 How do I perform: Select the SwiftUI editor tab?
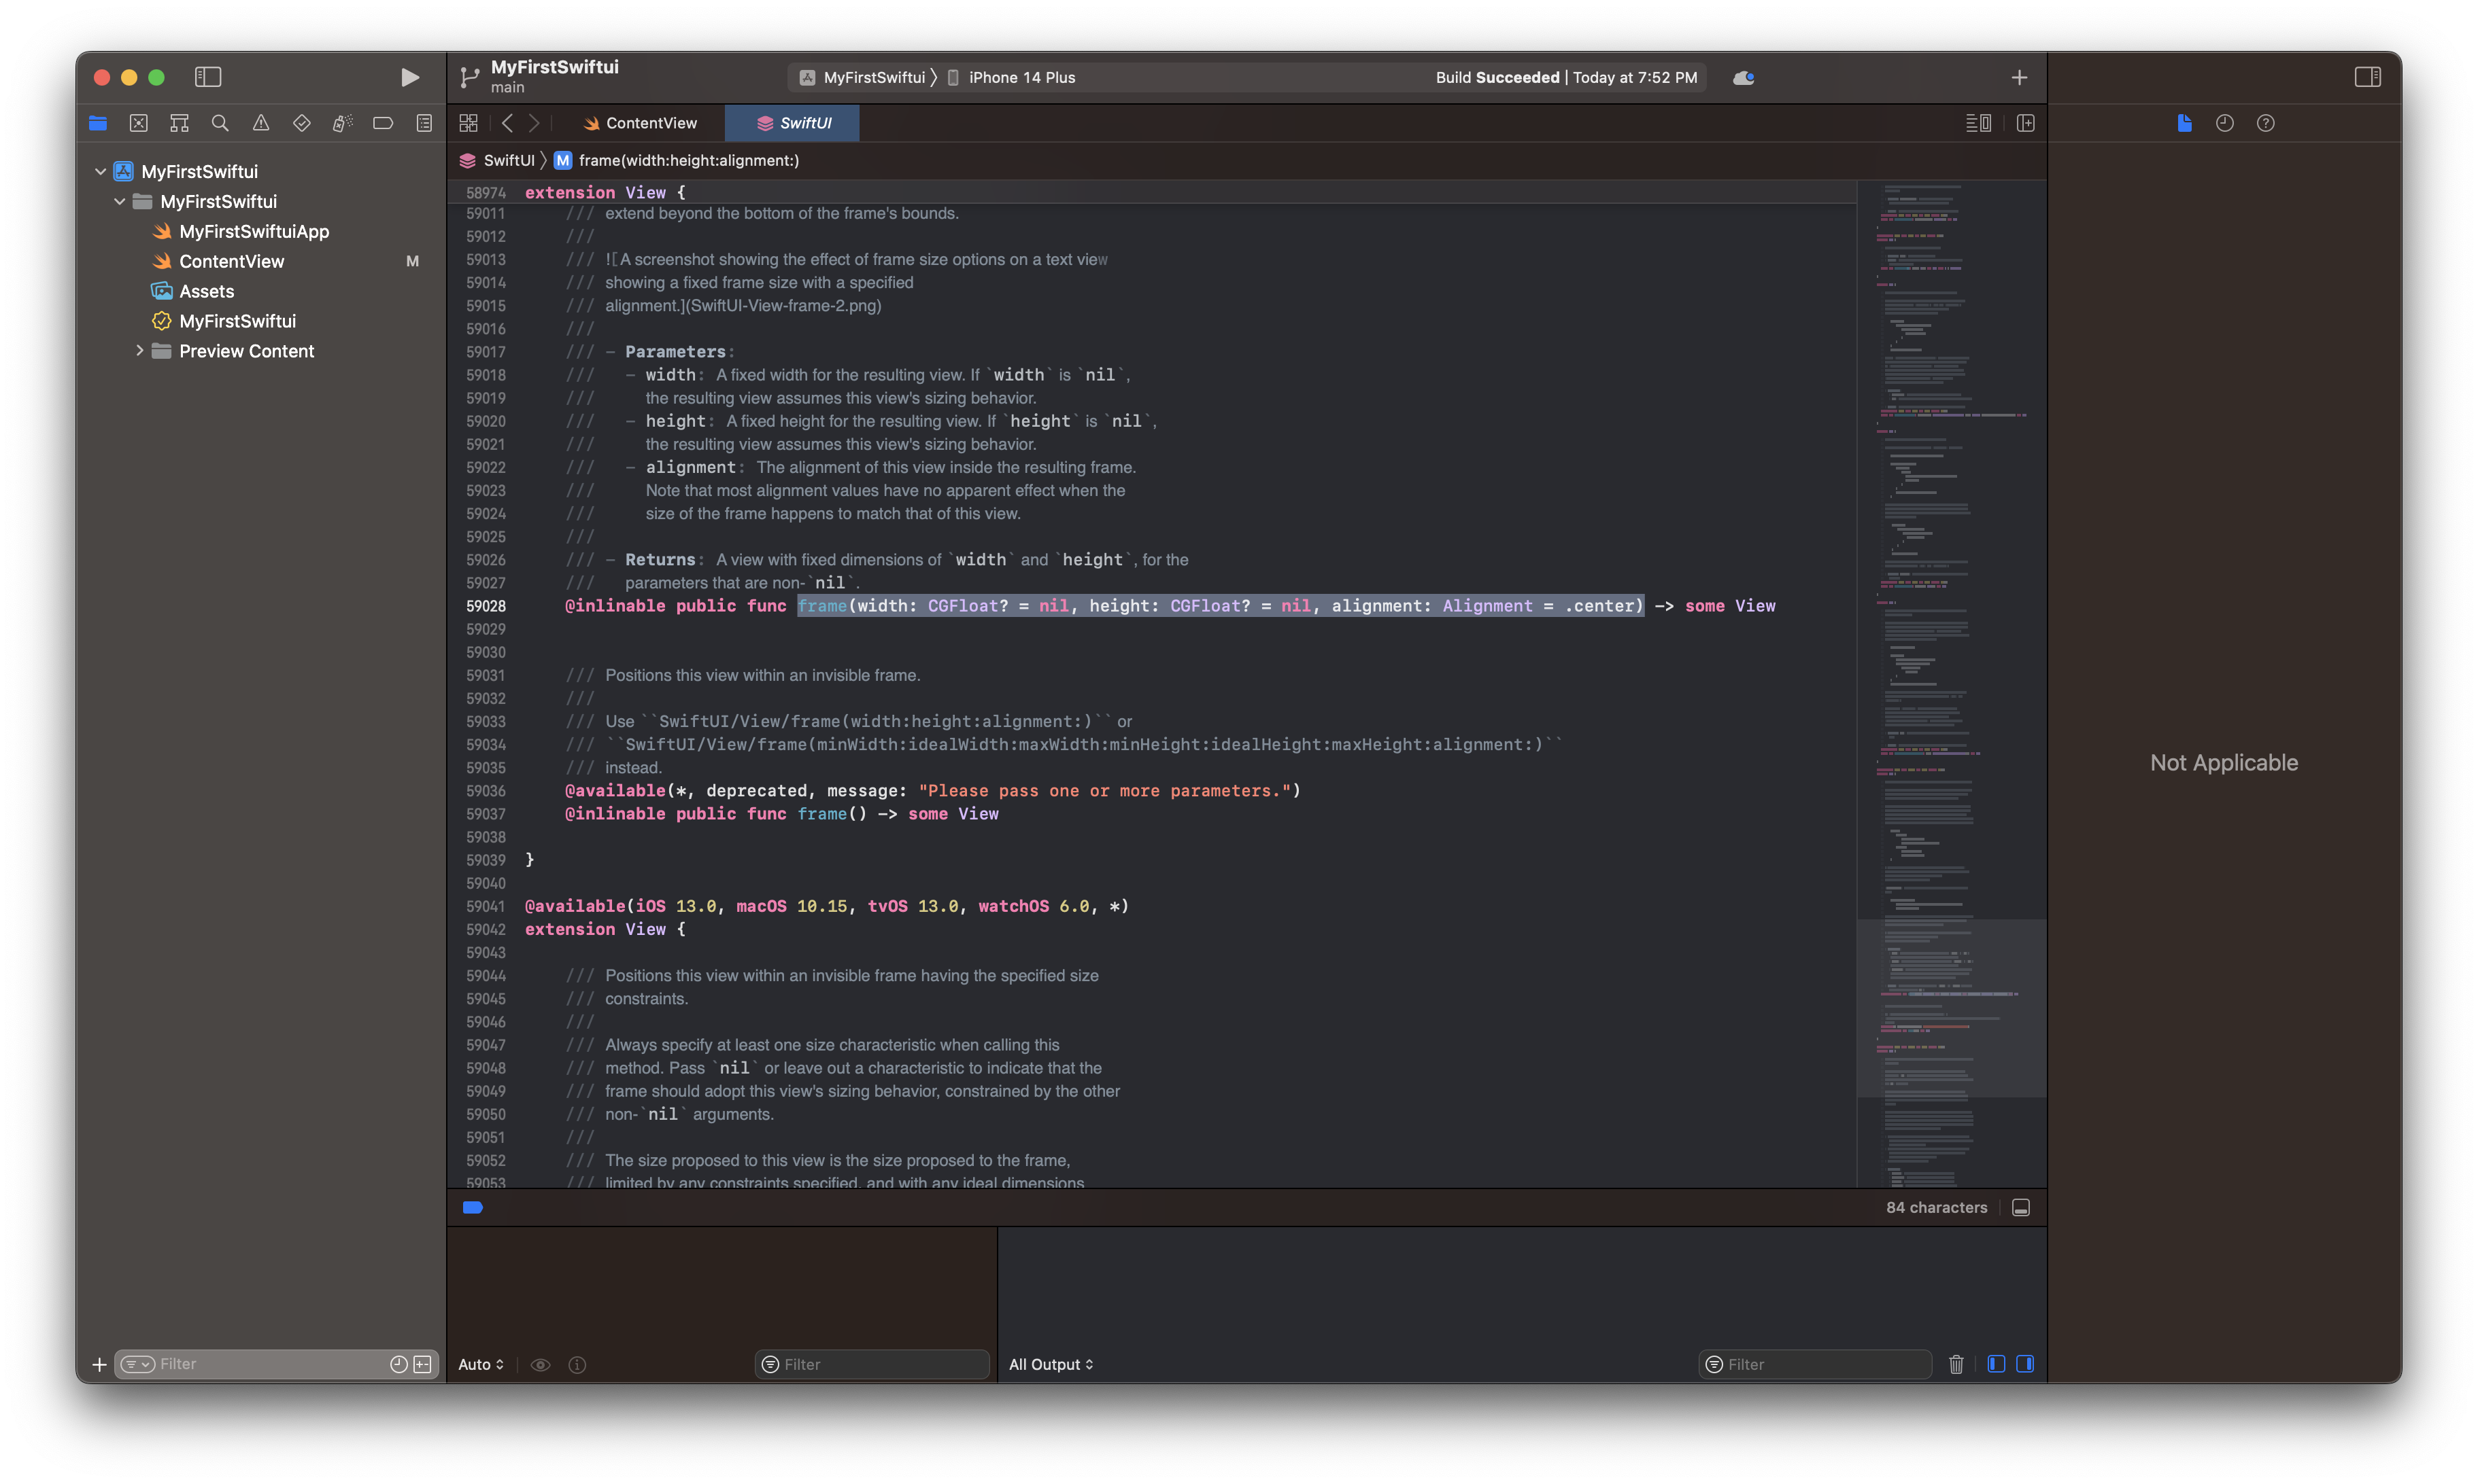(x=794, y=123)
